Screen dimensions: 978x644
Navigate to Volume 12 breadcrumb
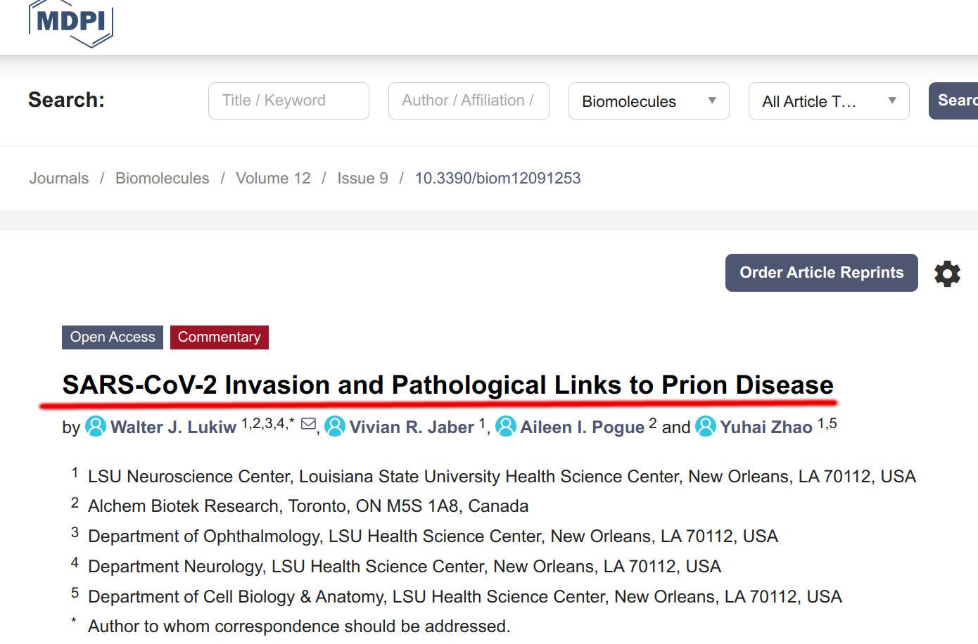tap(273, 179)
